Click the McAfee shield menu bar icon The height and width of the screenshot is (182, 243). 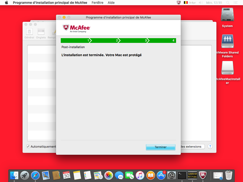[179, 3]
